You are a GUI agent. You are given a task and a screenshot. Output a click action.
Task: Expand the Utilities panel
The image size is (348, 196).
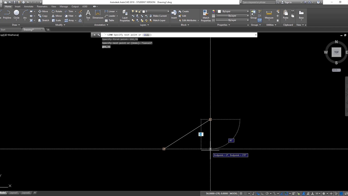[271, 25]
